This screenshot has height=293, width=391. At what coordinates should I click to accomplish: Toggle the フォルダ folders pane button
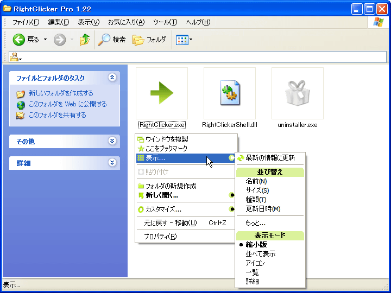pyautogui.click(x=149, y=40)
